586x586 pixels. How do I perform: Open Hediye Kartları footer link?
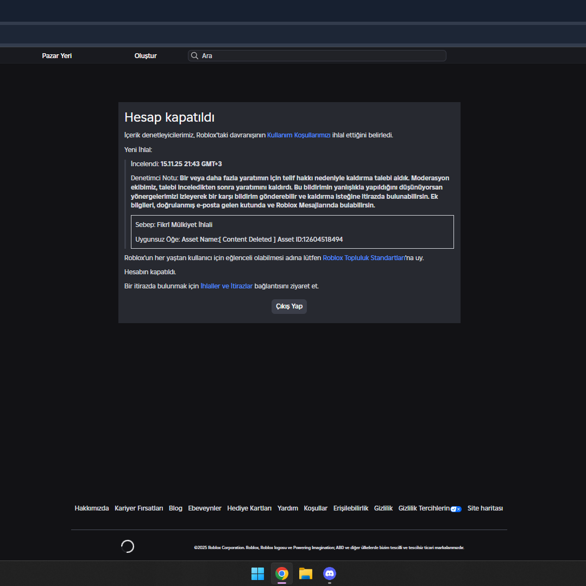[x=249, y=508]
